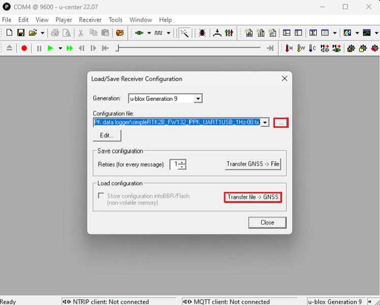Image resolution: width=380 pixels, height=305 pixels.
Task: Click Transfer GNSS -> File button
Action: coord(253,164)
